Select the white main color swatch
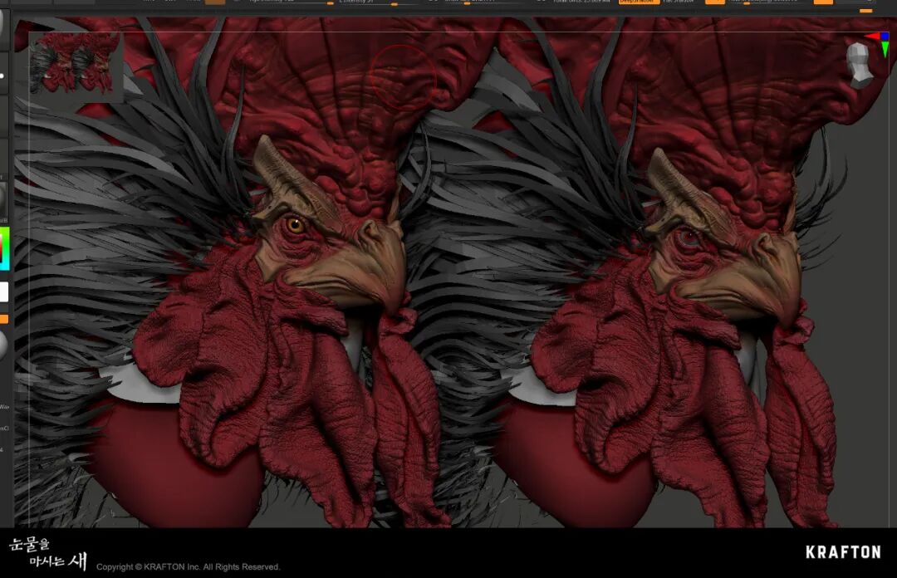Screen dimensions: 897x578 pyautogui.click(x=3, y=291)
